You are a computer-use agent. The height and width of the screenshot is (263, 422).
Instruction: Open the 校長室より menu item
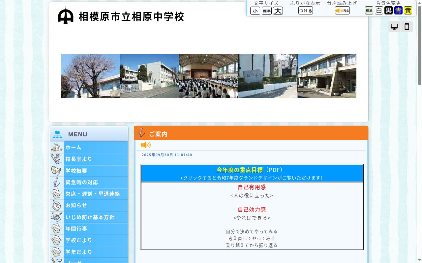(89, 159)
